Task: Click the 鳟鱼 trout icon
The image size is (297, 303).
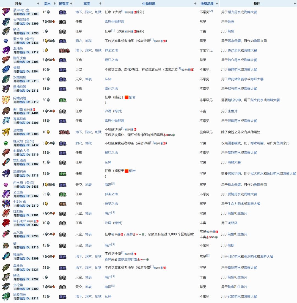Action: coord(6,277)
